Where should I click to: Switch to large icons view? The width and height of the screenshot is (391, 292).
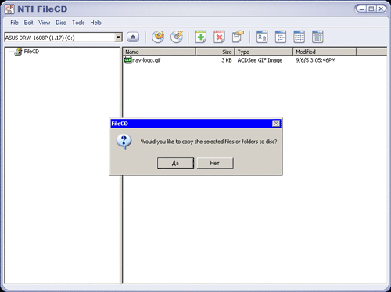tap(262, 37)
